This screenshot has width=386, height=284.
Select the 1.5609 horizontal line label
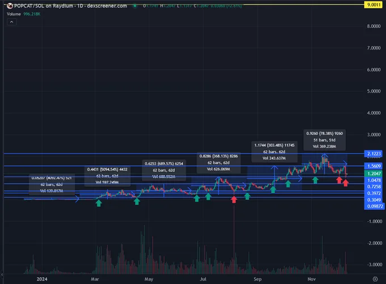[374, 166]
